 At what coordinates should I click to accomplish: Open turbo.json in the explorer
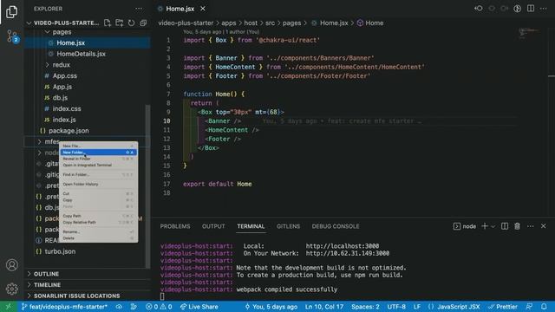(x=60, y=251)
